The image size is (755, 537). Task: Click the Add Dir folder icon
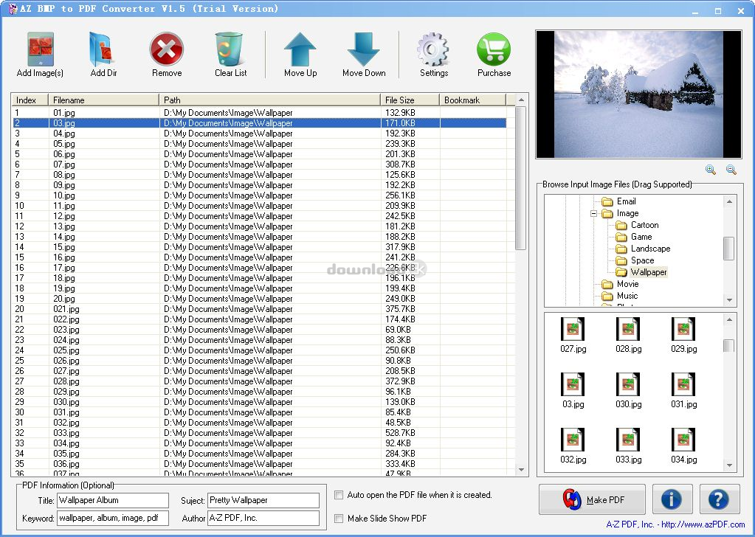pyautogui.click(x=103, y=49)
